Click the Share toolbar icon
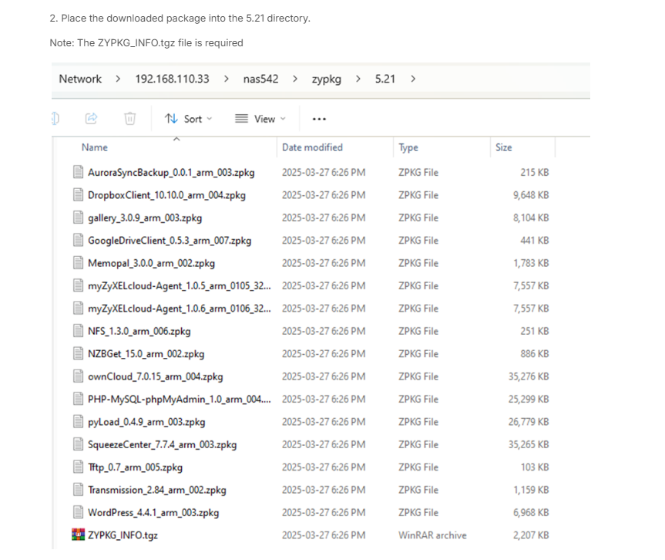This screenshot has height=560, width=665. pos(91,119)
